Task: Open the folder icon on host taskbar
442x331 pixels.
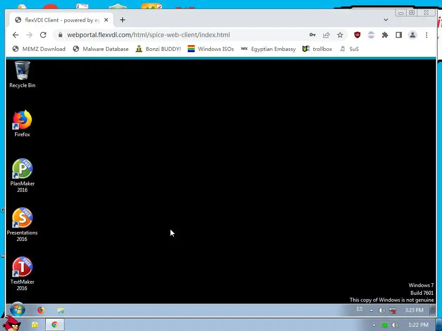Action: coord(35,325)
